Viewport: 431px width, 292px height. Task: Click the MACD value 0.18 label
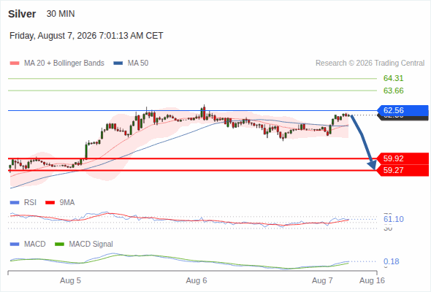tap(391, 261)
